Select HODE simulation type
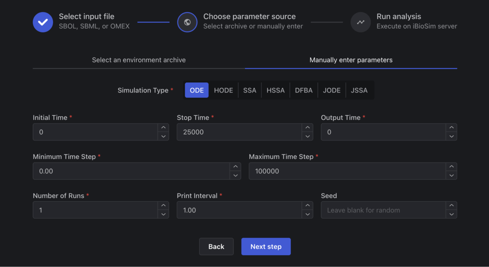Image resolution: width=489 pixels, height=267 pixels. 223,90
